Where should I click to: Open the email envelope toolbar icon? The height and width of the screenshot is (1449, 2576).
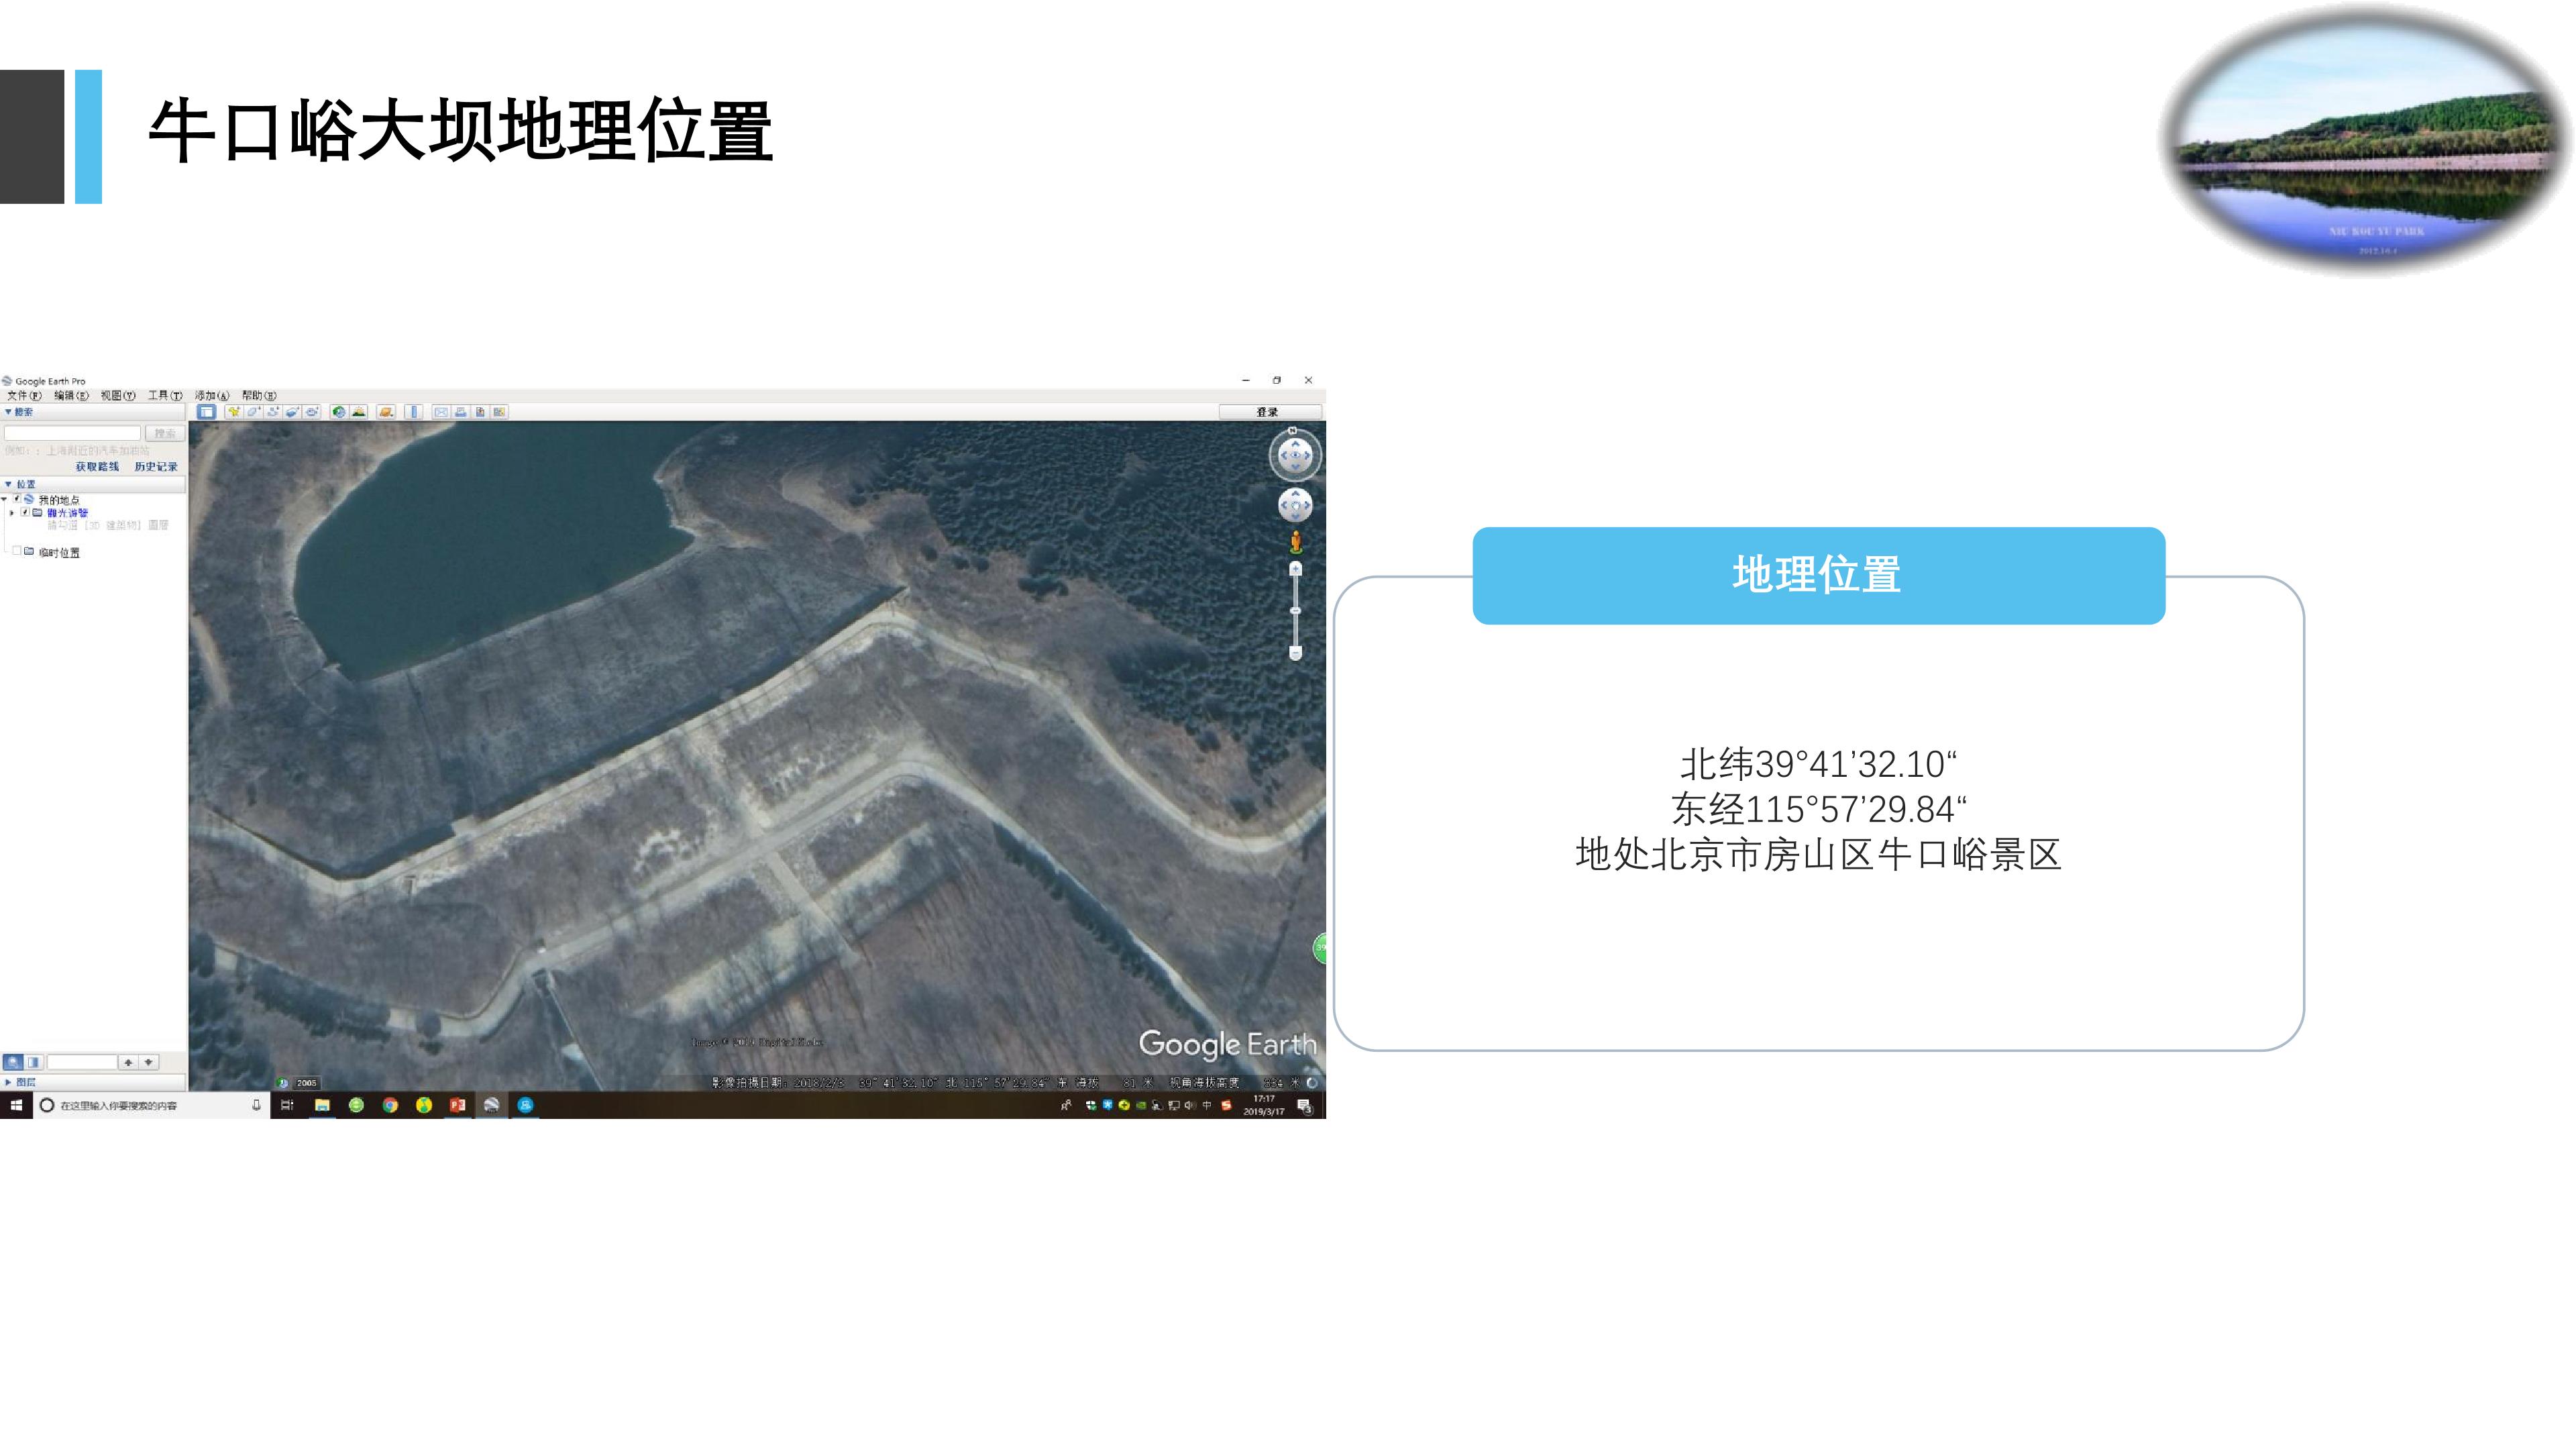[441, 412]
